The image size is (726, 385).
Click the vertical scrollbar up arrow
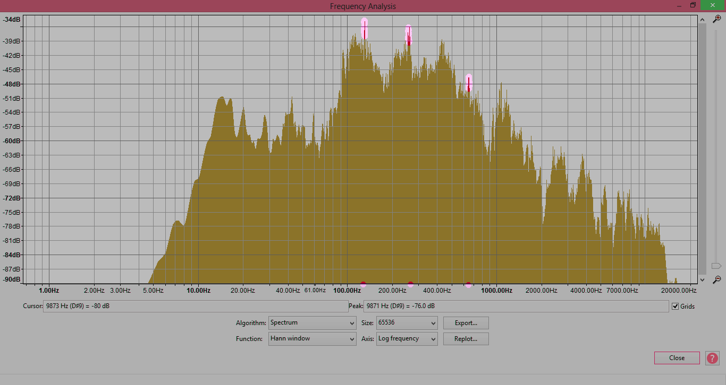coord(702,20)
